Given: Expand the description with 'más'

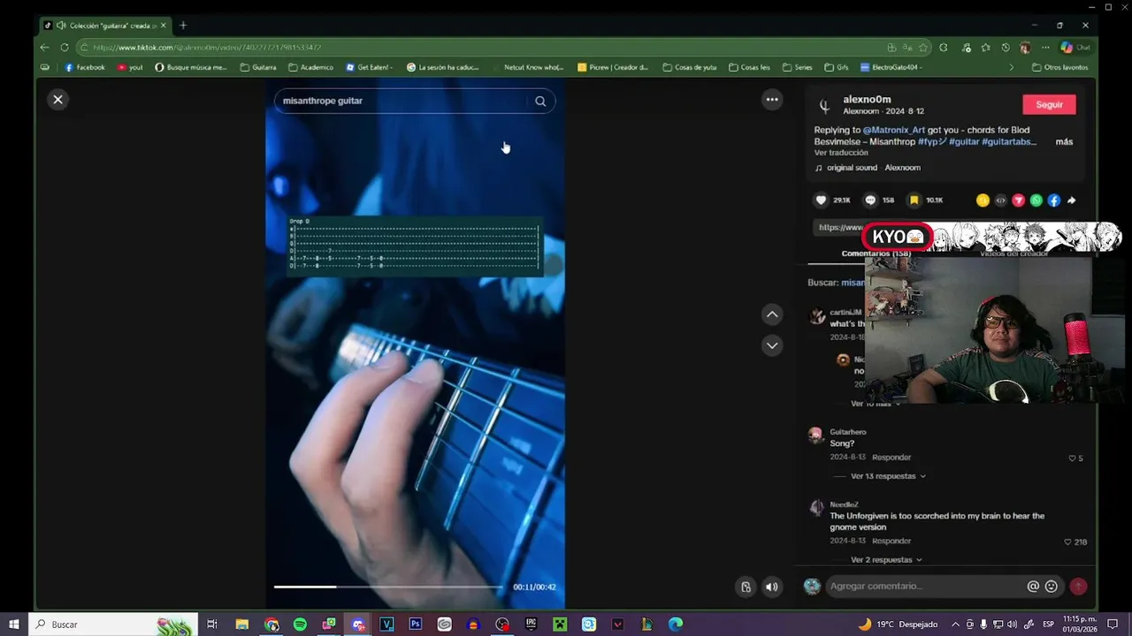Looking at the screenshot, I should click(1064, 141).
